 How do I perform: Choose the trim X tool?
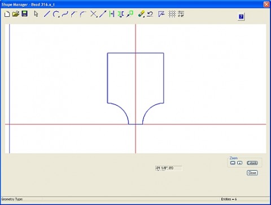[94, 14]
